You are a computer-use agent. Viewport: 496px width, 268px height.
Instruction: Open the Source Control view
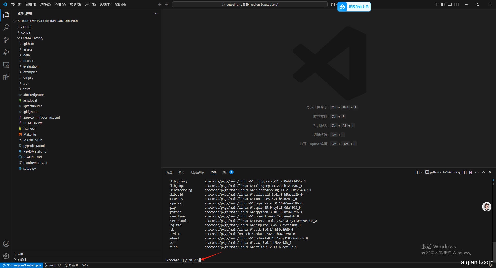(6, 40)
